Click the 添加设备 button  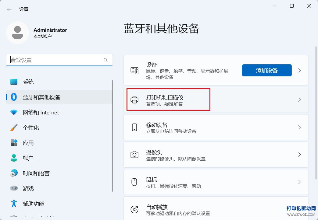[x=267, y=70]
